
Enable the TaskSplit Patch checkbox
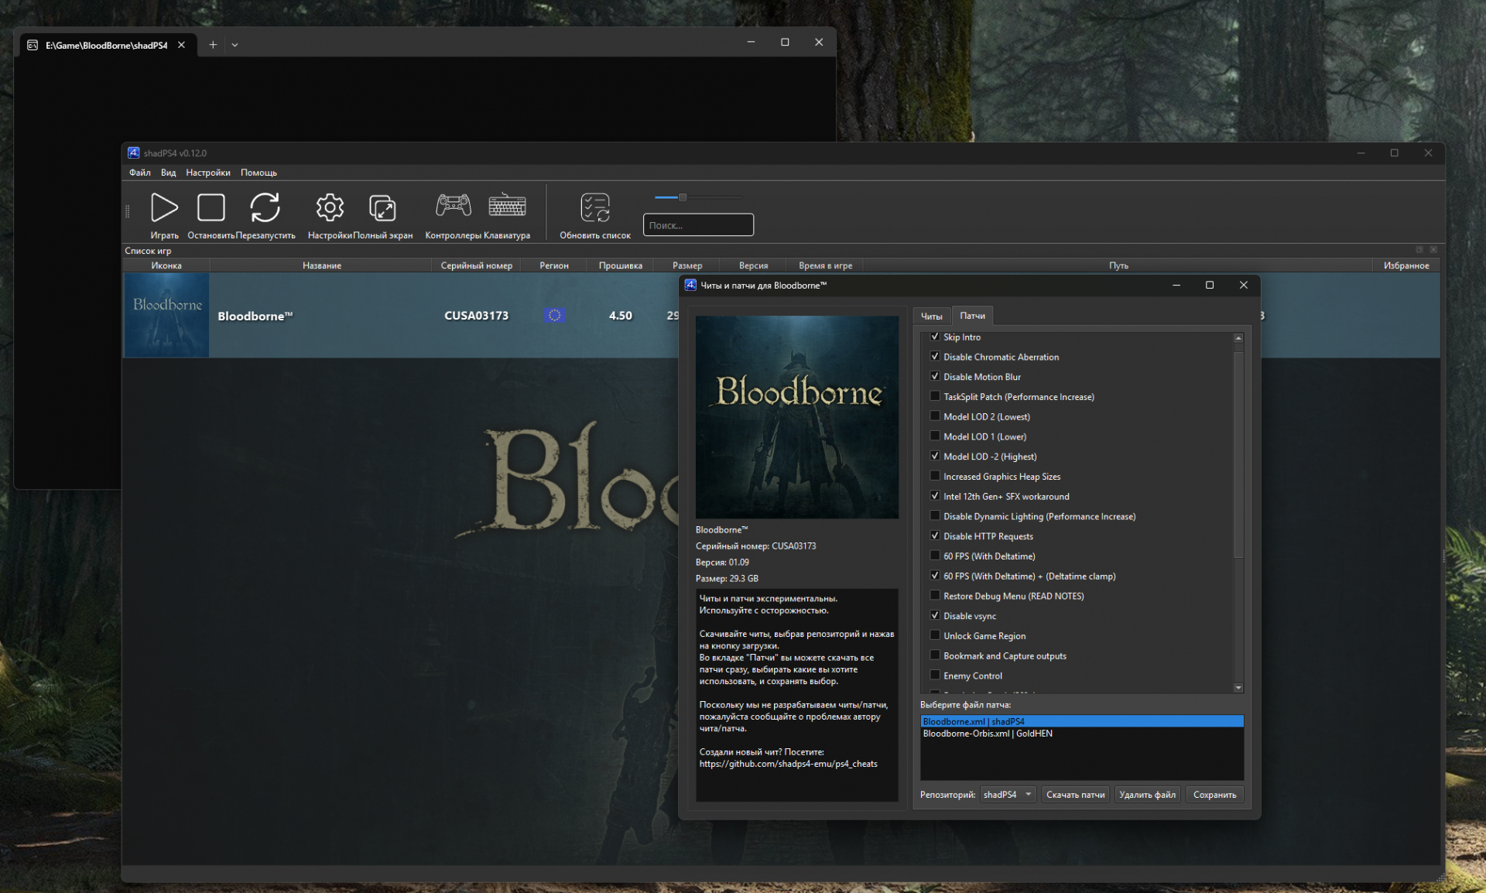[935, 396]
